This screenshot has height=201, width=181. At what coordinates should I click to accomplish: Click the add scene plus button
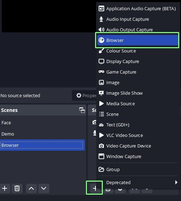5,188
